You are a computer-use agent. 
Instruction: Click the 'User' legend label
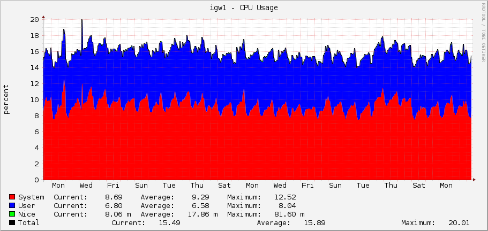(27, 205)
